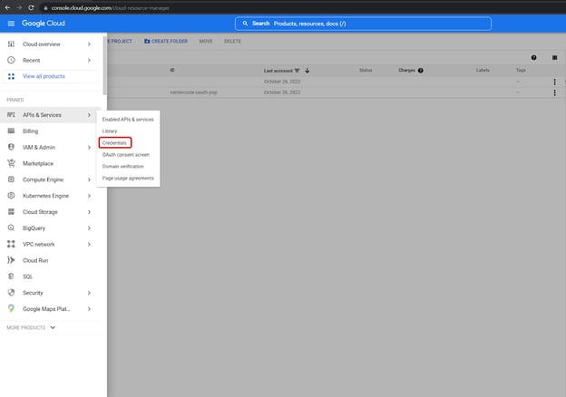Image resolution: width=566 pixels, height=397 pixels.
Task: Click the Billing icon in sidebar
Action: click(x=11, y=131)
